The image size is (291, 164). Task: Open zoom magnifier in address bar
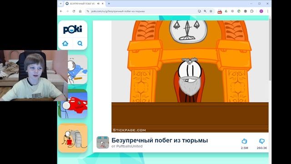205,11
